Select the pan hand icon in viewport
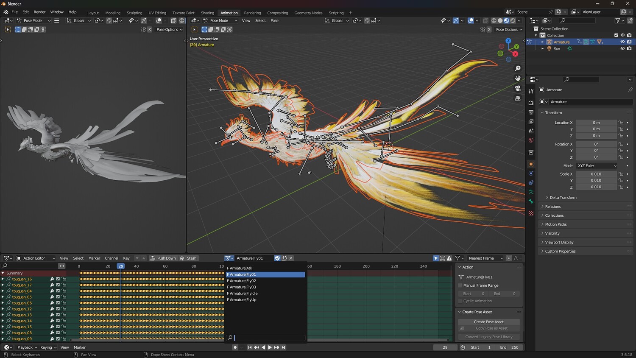Screen dimensions: 636x358 [518, 78]
